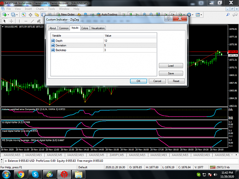Expand the Profiles dropdown arrow
This screenshot has width=239, height=179.
click(x=17, y=15)
